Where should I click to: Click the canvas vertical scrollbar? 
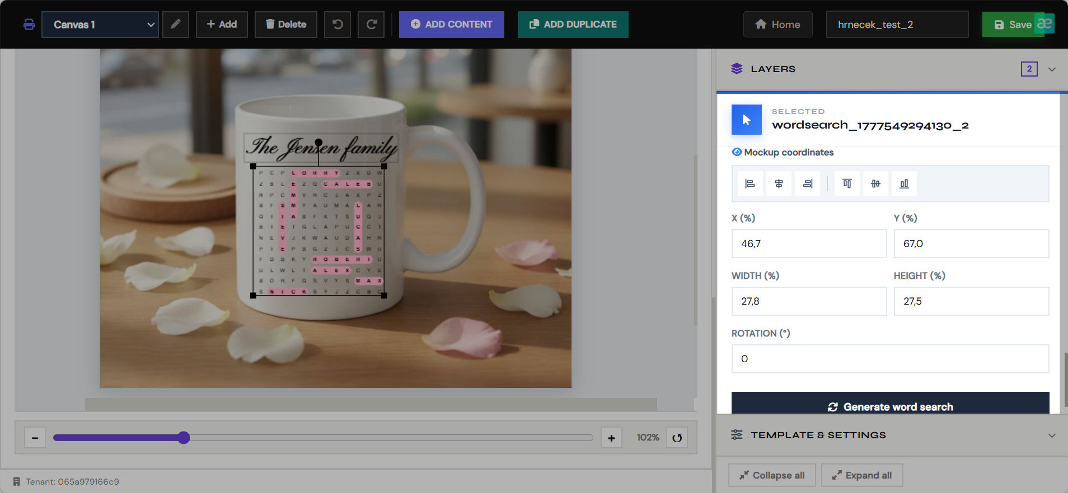pos(696,240)
